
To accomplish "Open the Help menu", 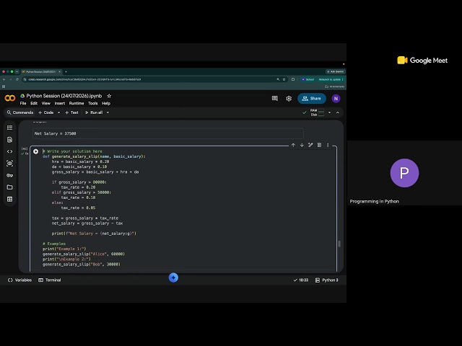I will click(x=106, y=103).
